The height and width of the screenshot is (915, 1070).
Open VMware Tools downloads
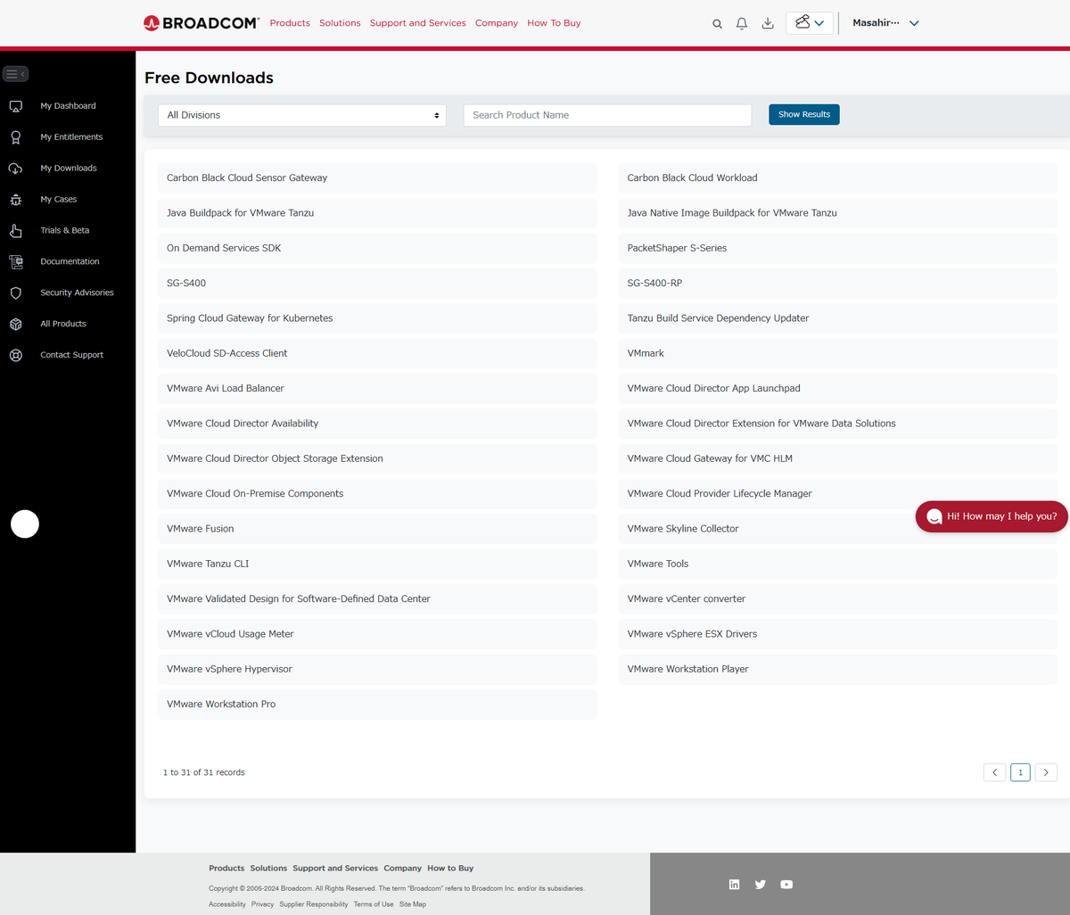coord(837,564)
